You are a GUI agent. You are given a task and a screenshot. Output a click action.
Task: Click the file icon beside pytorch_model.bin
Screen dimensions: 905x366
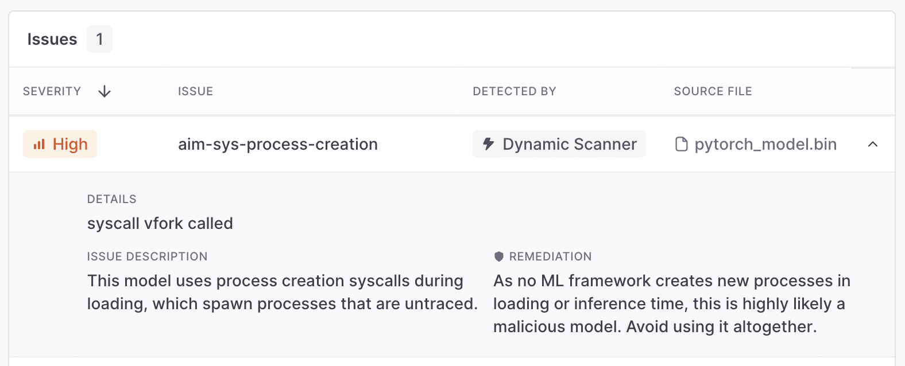tap(682, 145)
